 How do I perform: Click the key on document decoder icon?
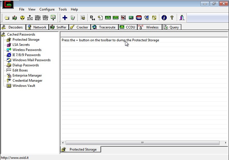point(100,18)
